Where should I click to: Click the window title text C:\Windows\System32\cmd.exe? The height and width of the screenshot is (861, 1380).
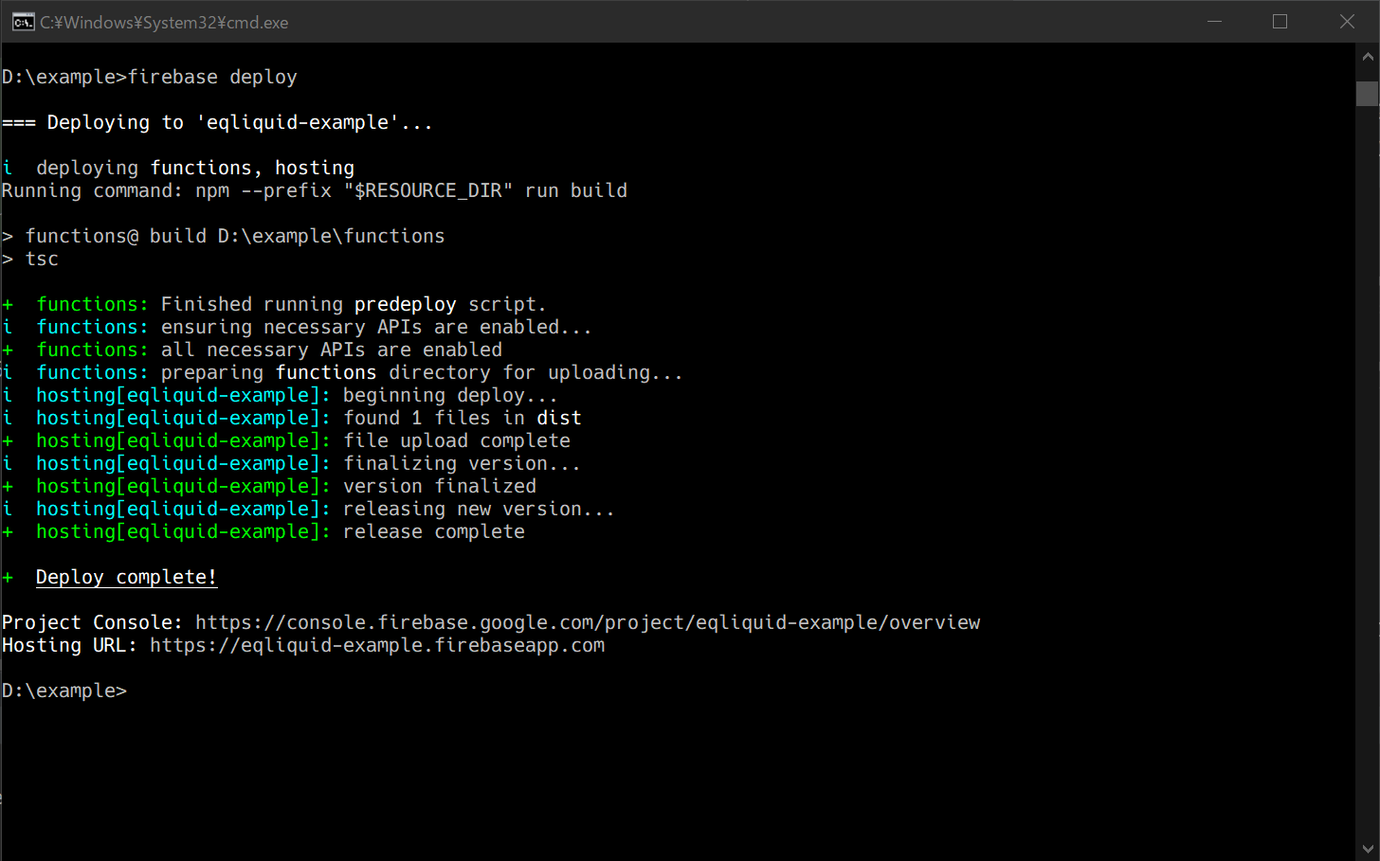coord(164,23)
